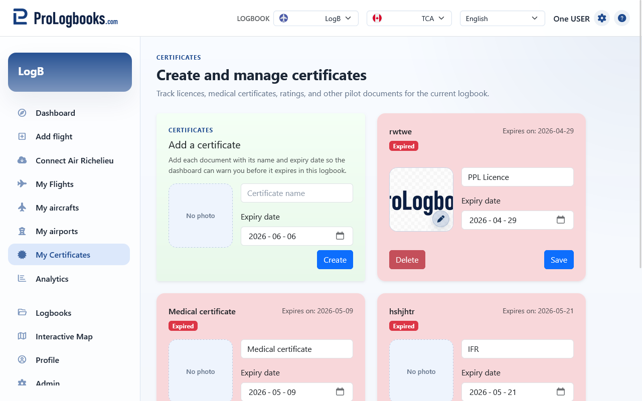642x401 pixels.
Task: Open the help question mark icon
Action: [622, 18]
